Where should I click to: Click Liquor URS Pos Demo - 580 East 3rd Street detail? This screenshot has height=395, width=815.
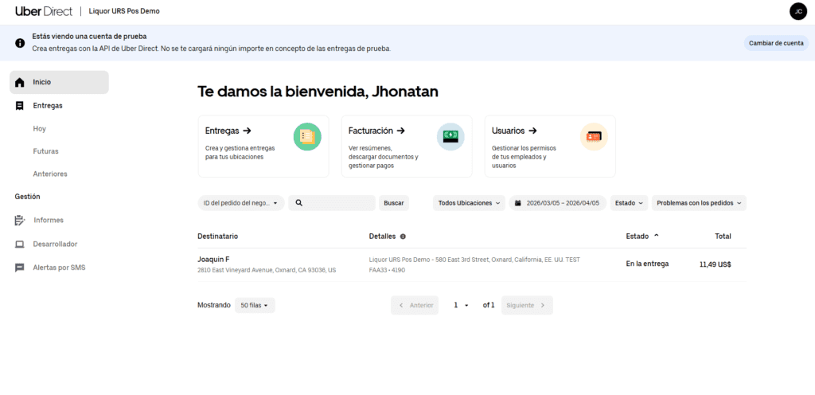474,260
